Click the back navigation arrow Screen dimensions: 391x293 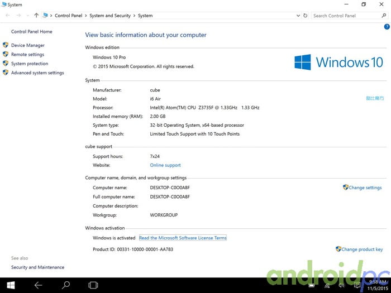[8, 16]
